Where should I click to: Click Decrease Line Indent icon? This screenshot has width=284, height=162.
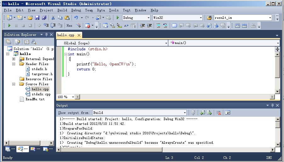(143, 25)
